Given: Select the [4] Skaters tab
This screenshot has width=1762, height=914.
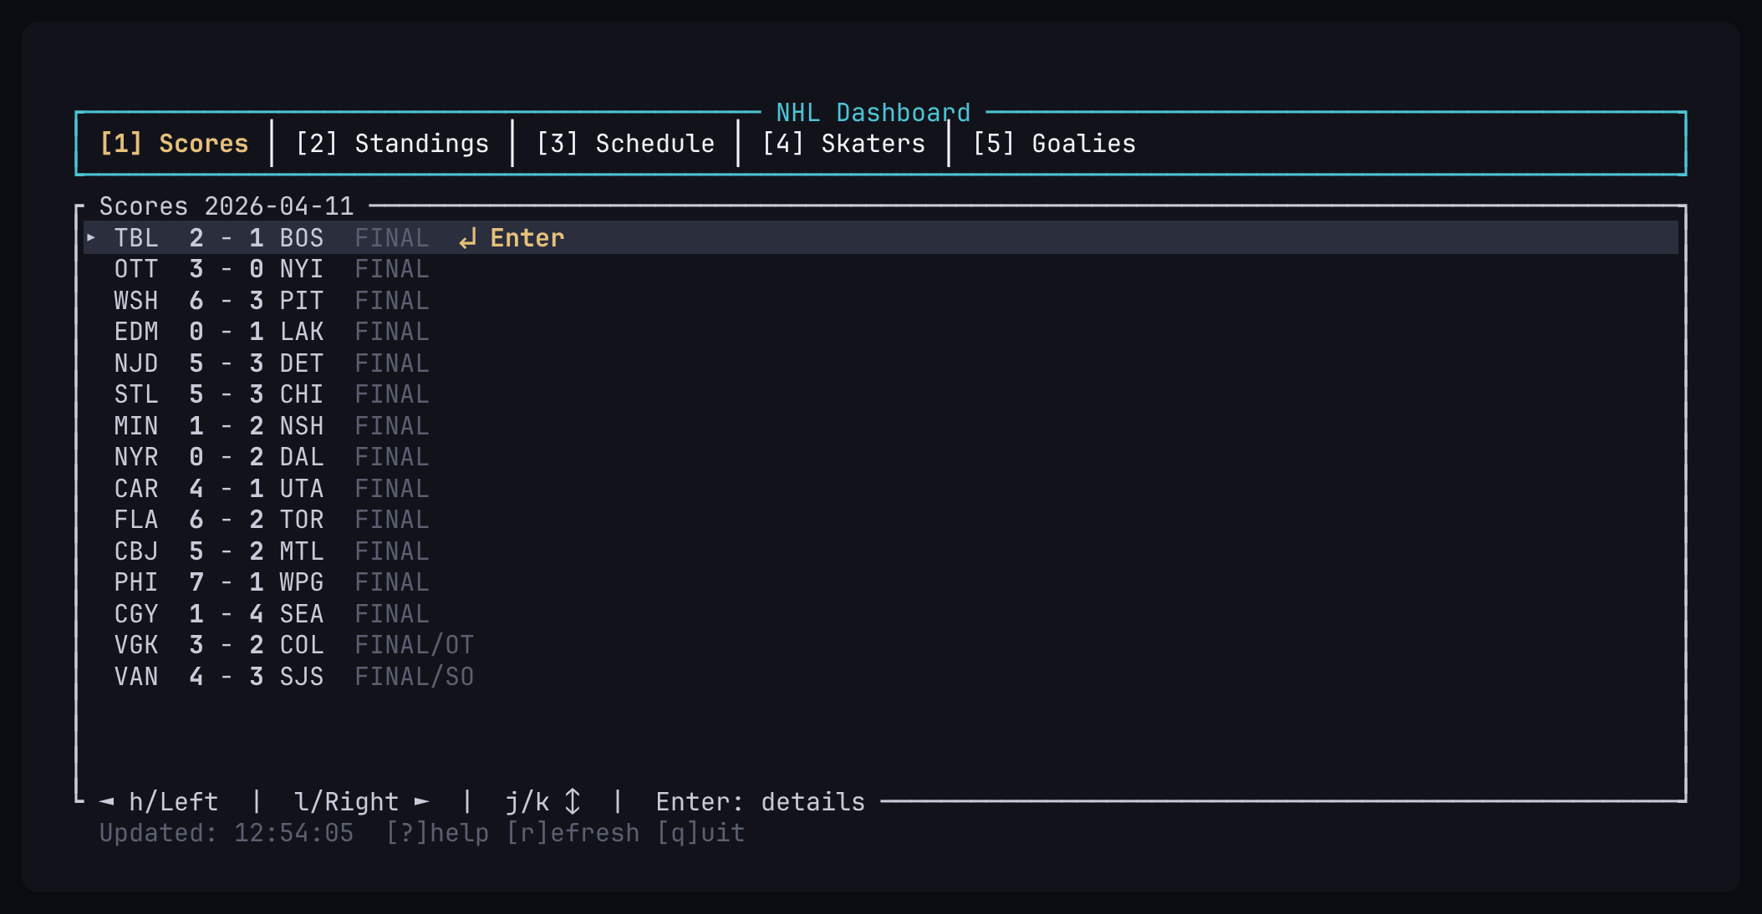Looking at the screenshot, I should coord(843,144).
